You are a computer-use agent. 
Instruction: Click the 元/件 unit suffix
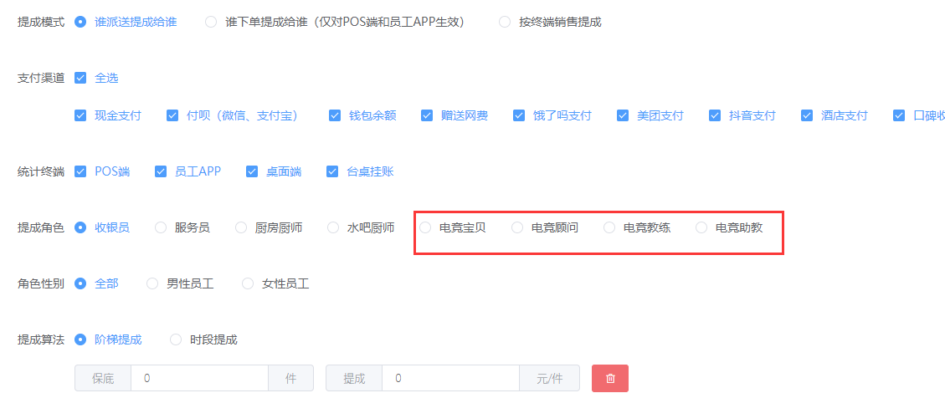[549, 379]
